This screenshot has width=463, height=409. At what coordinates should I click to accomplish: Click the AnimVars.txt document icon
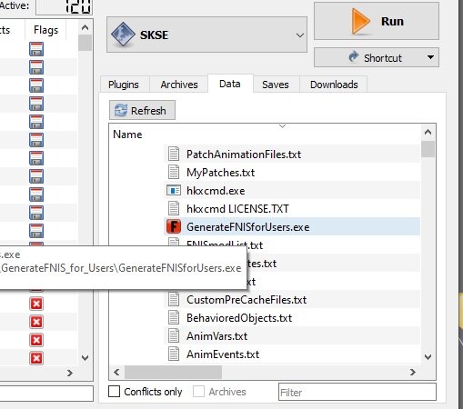click(174, 335)
